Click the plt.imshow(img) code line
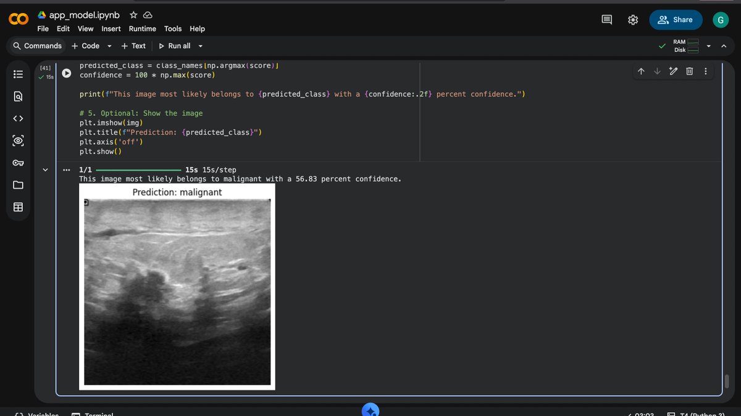Image resolution: width=741 pixels, height=416 pixels. pyautogui.click(x=112, y=123)
